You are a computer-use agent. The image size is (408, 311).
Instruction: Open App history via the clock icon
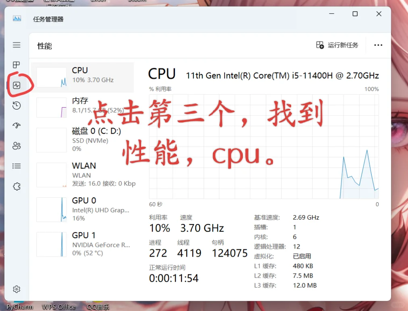tap(17, 106)
